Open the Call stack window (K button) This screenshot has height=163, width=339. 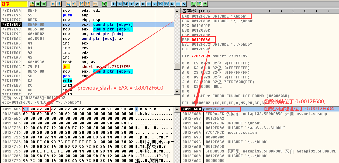point(160,4)
